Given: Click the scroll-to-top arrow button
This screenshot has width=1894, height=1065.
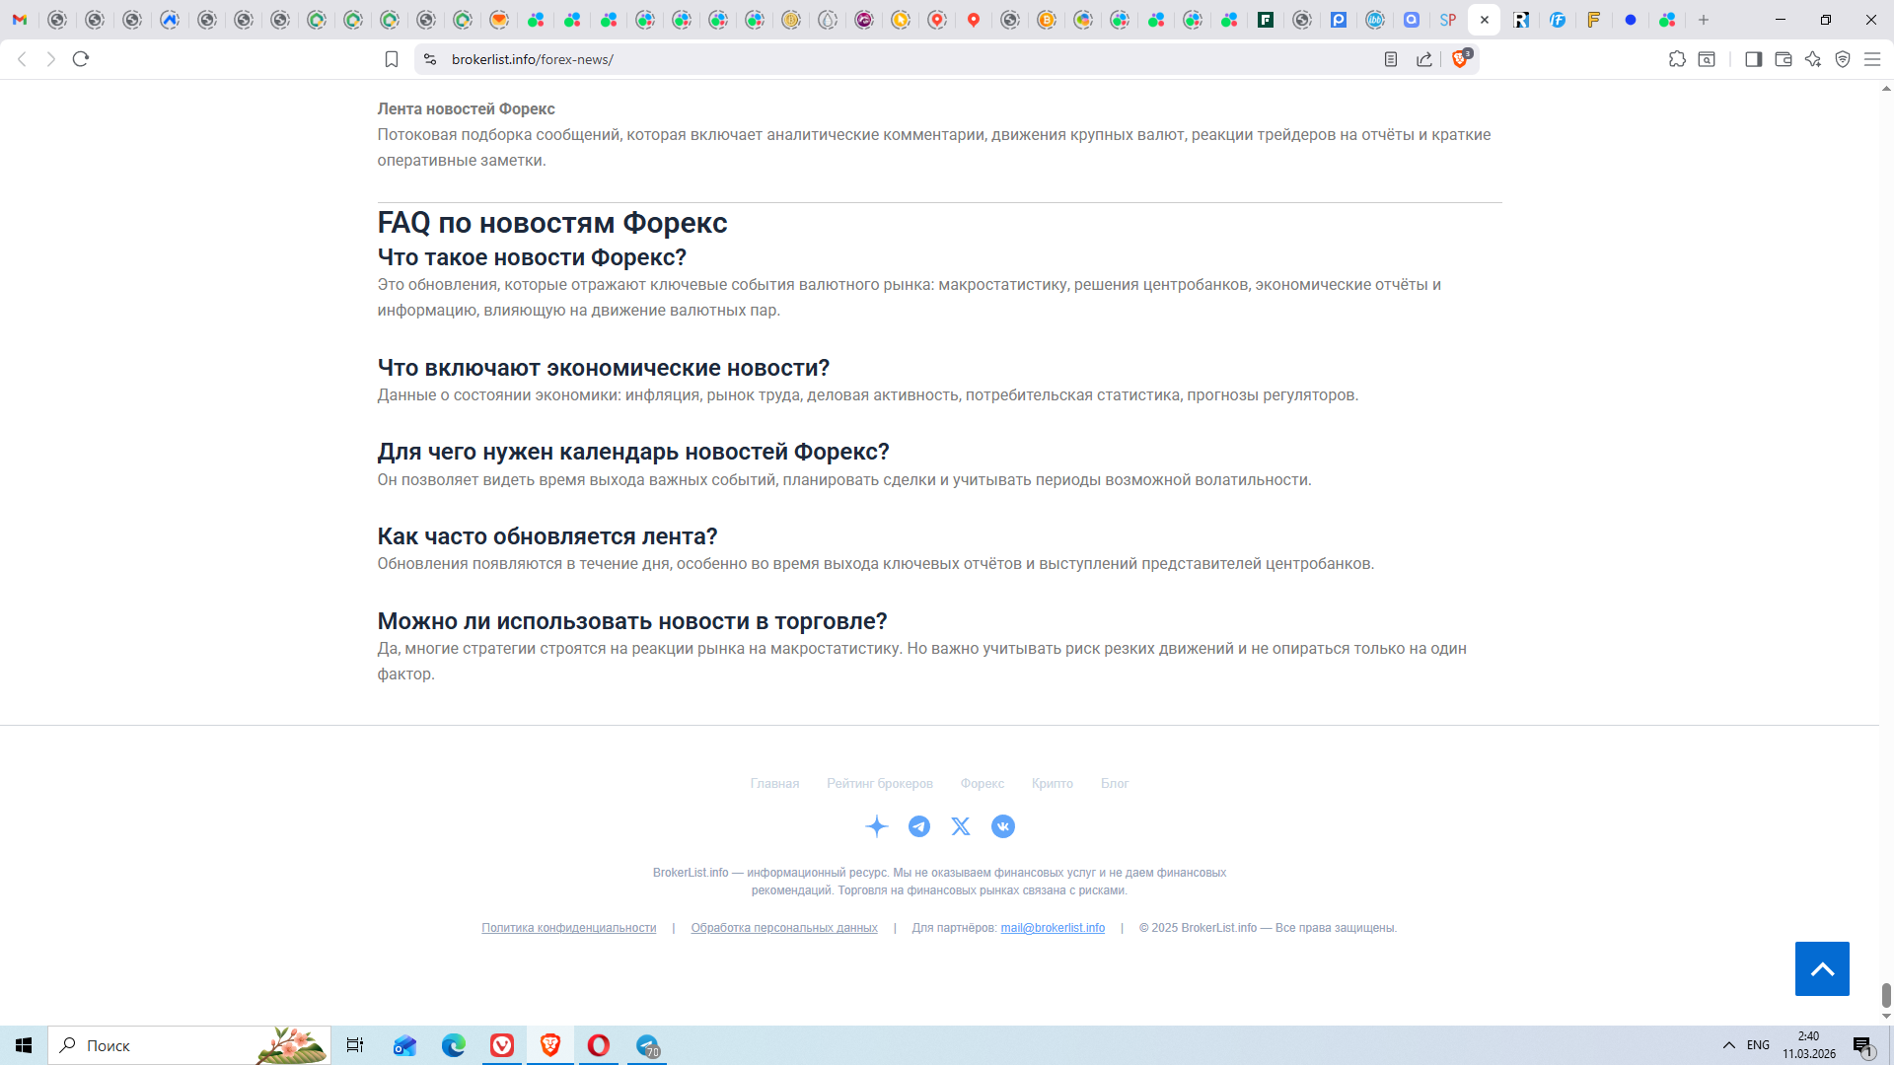Looking at the screenshot, I should pyautogui.click(x=1821, y=968).
